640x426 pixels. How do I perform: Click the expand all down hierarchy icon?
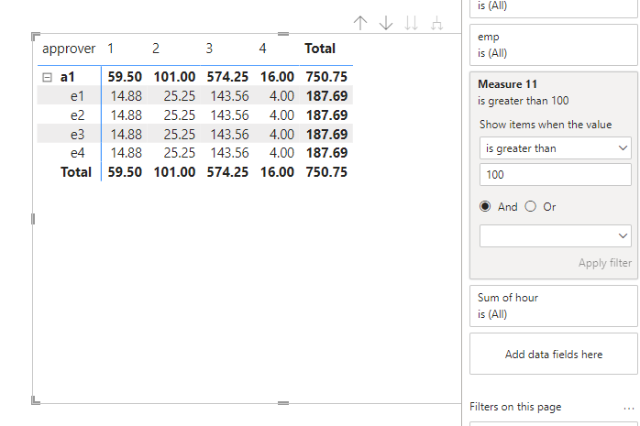pos(436,23)
